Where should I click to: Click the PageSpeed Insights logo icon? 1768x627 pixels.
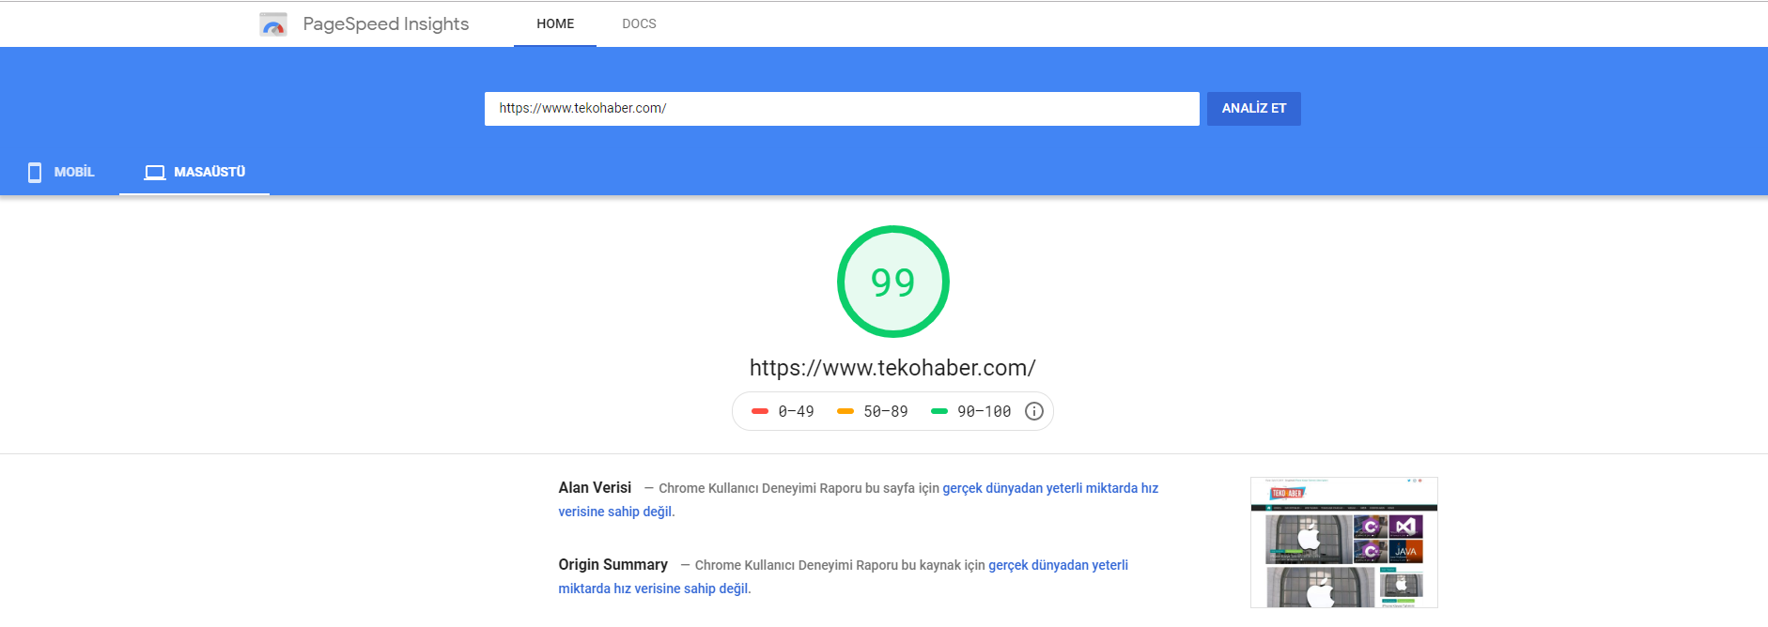coord(273,24)
